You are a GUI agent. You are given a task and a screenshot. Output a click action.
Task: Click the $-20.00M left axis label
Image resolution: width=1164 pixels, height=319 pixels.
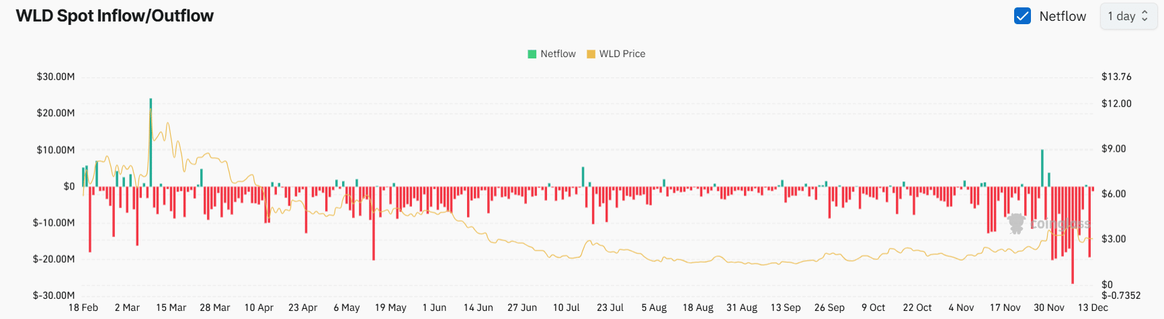(x=54, y=259)
